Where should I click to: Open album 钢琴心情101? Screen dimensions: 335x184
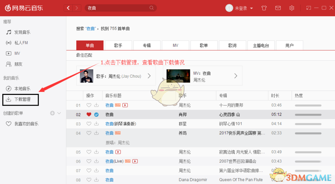pyautogui.click(x=231, y=124)
